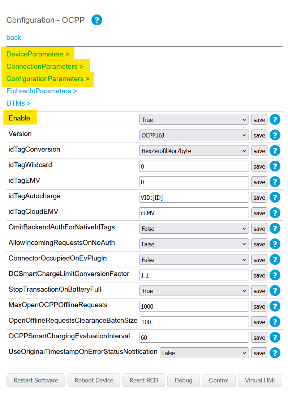Open the Version dropdown showing OCPP16J
The width and height of the screenshot is (288, 398).
(x=194, y=135)
